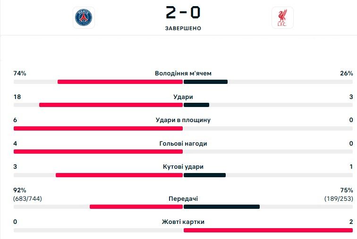Screen dimensions: 357x239
Task: Click the dark Liverpool shots bar
Action: tap(196, 105)
